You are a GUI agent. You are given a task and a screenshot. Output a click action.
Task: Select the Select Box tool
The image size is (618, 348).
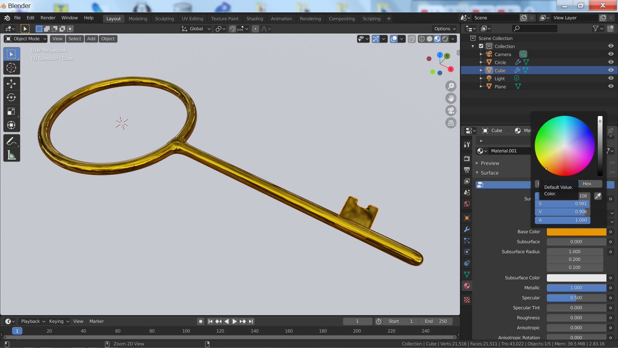(12, 54)
